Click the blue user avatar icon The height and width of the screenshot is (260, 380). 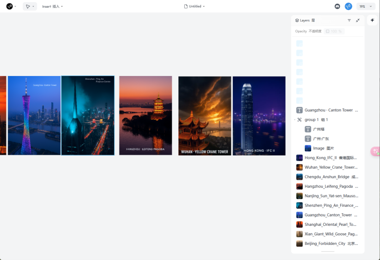tap(348, 6)
